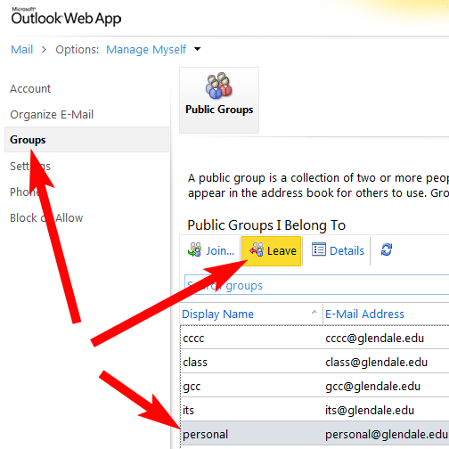The image size is (449, 449).
Task: Click the E-Mail Address column header
Action: [364, 314]
